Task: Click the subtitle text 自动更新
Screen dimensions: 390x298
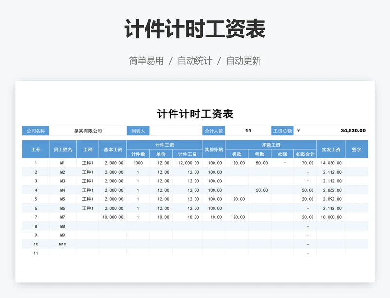Action: (243, 61)
